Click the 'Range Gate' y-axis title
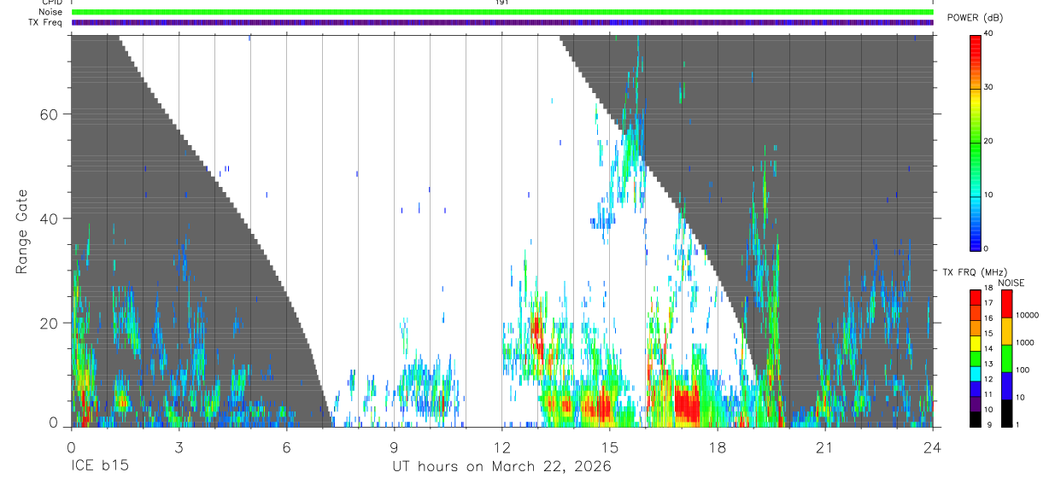The image size is (1049, 484). click(x=23, y=231)
